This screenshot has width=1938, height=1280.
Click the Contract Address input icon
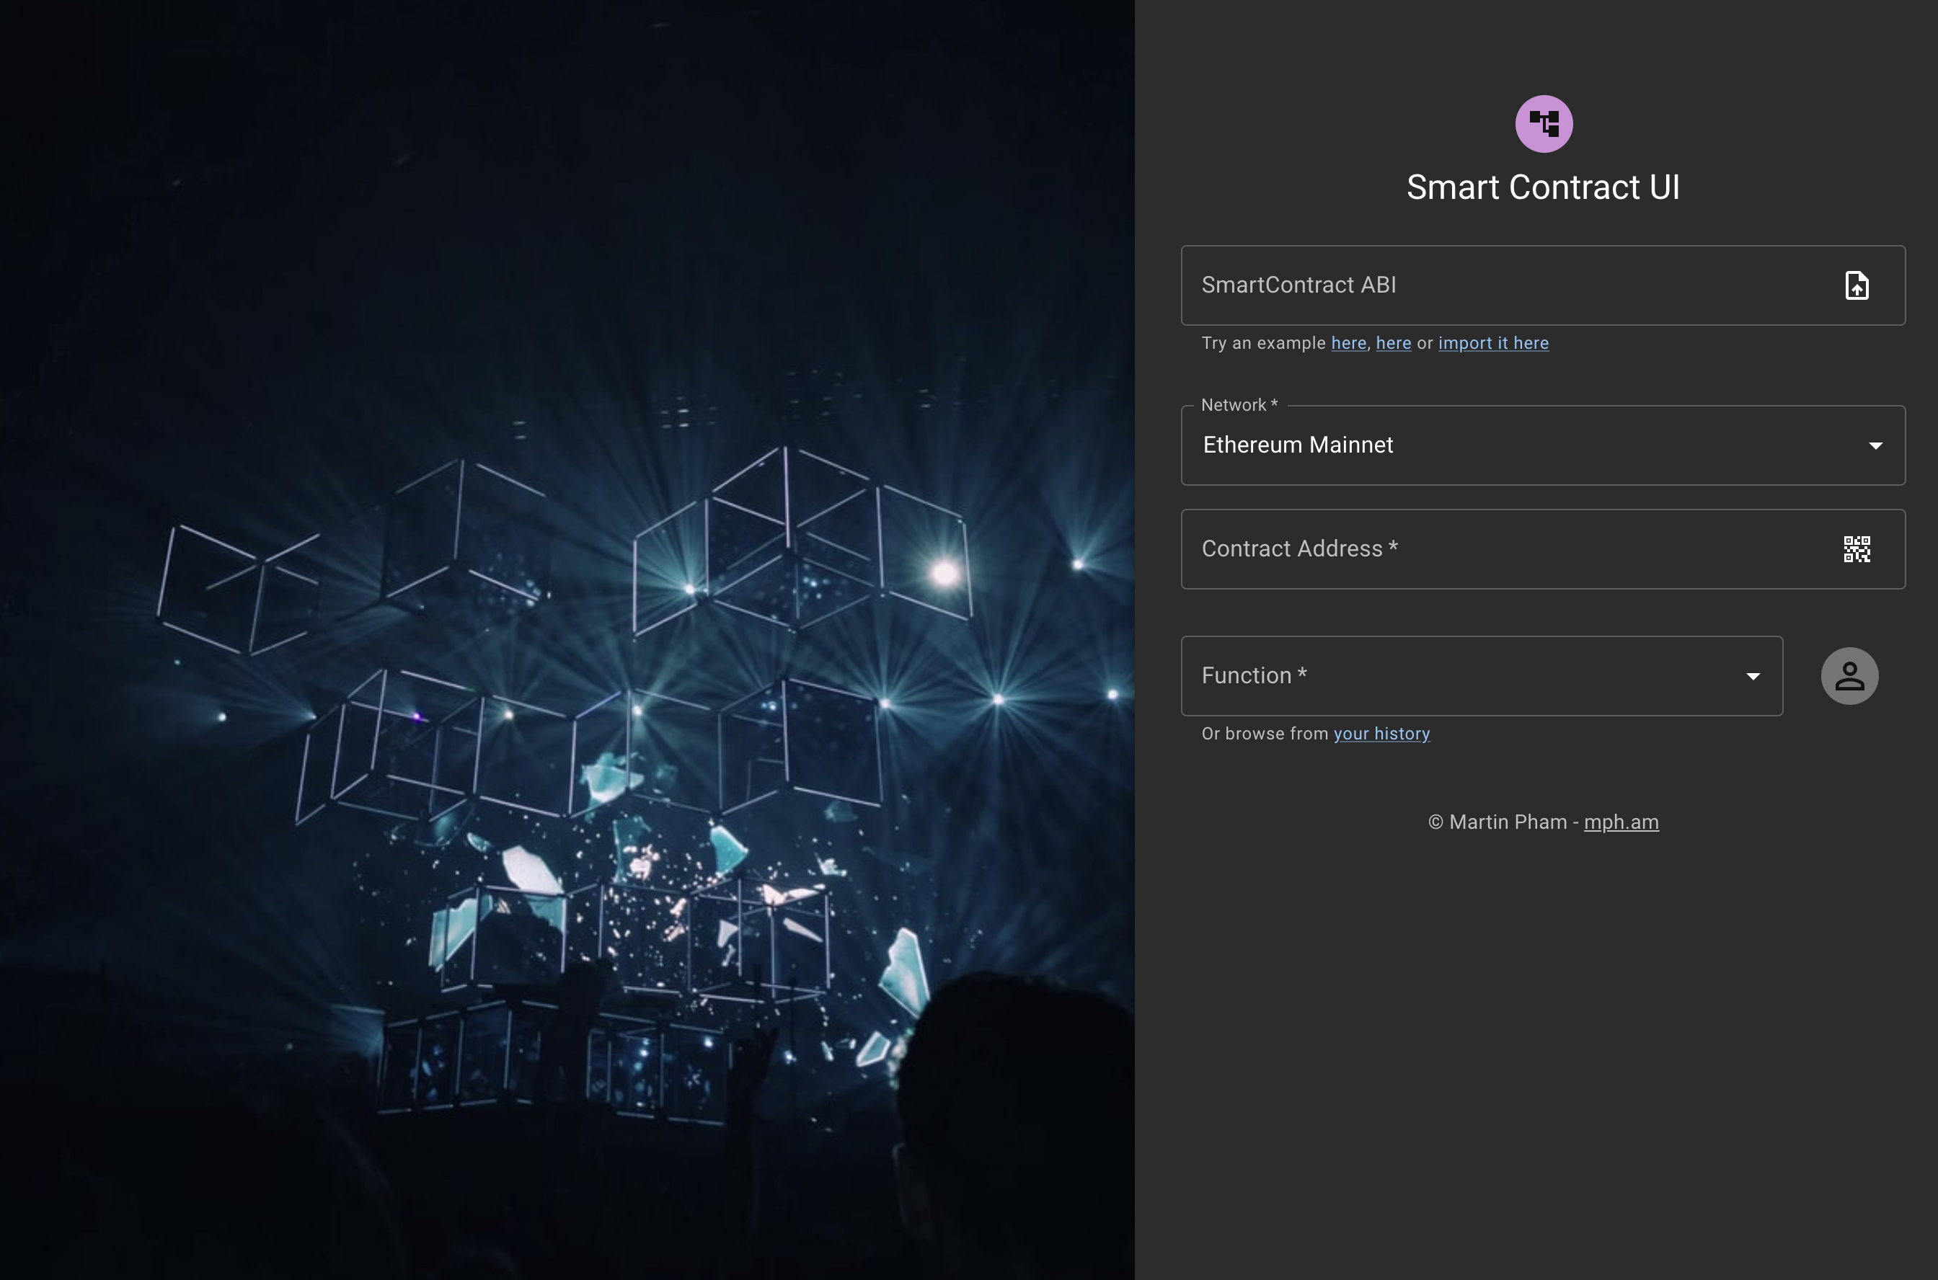(x=1858, y=548)
